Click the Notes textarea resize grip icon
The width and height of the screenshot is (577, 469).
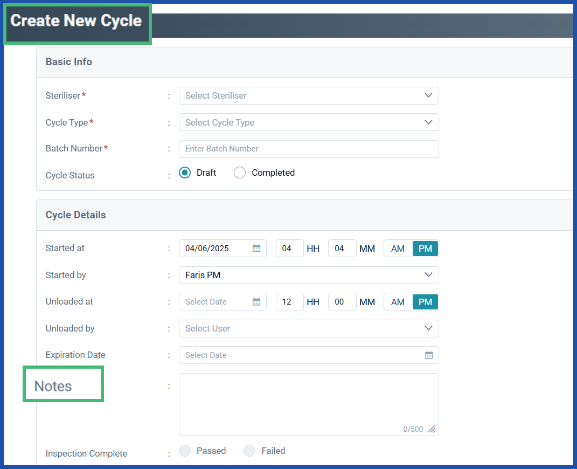tap(432, 429)
